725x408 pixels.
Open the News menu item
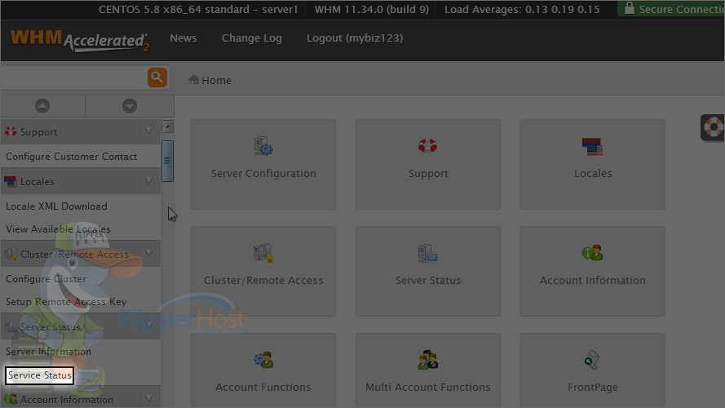click(183, 38)
